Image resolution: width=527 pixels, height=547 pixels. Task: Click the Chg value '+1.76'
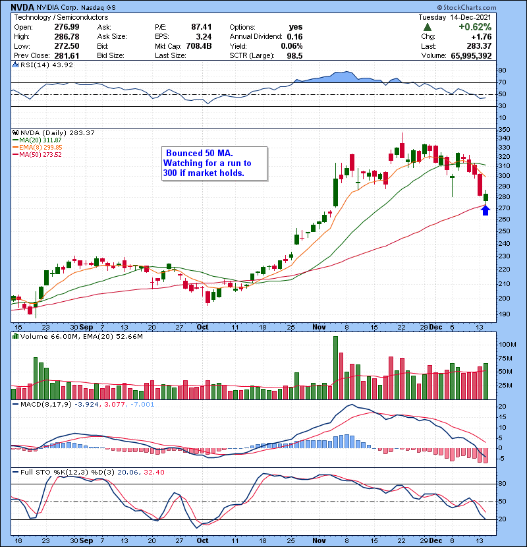(x=482, y=37)
